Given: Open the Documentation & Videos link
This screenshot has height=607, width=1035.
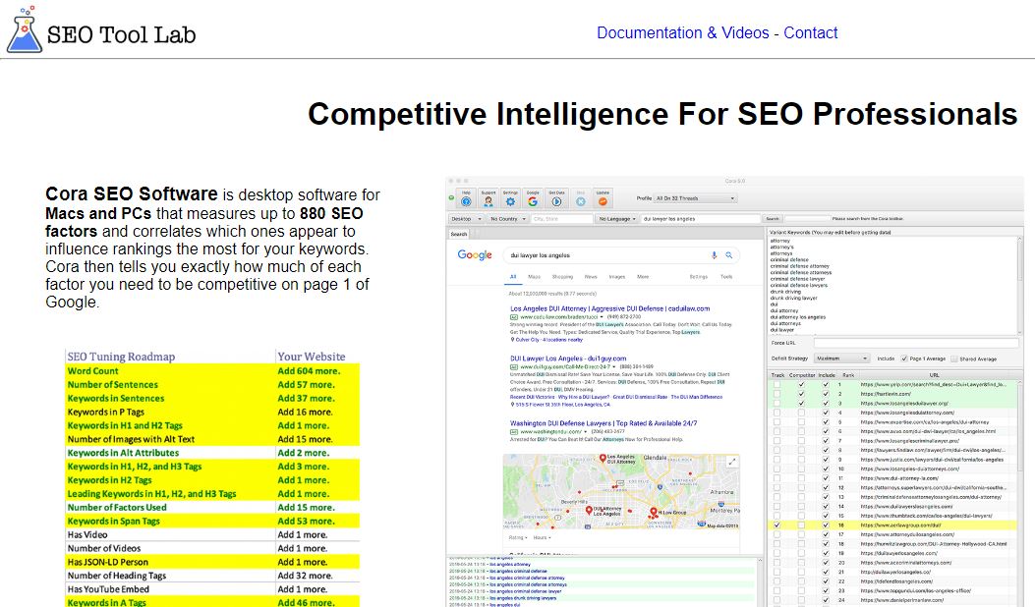Looking at the screenshot, I should pos(683,32).
